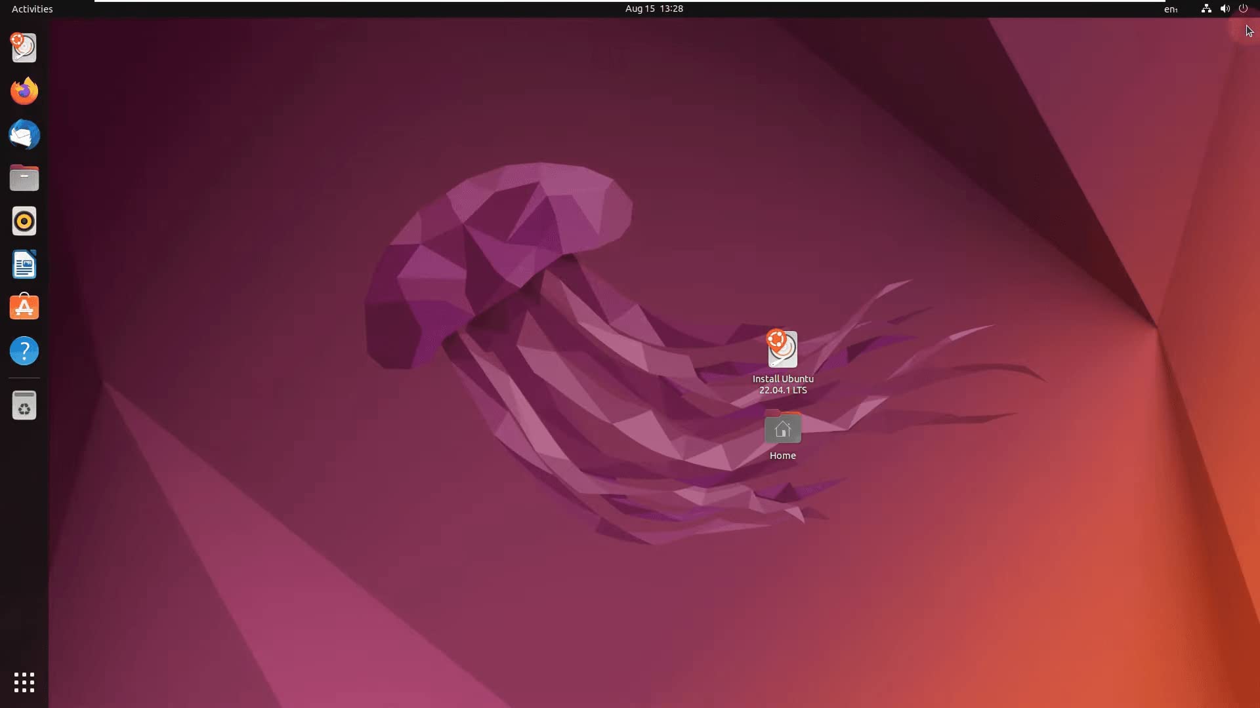Click the network status icon
The image size is (1260, 708).
click(1206, 9)
